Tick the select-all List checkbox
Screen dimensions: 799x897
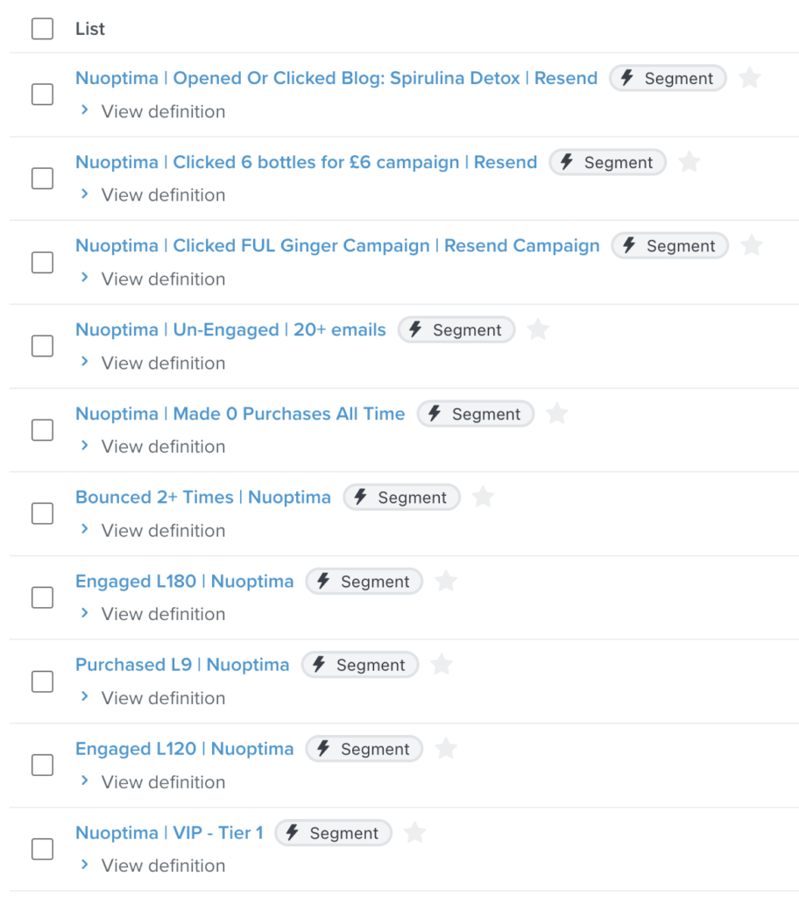pyautogui.click(x=42, y=29)
